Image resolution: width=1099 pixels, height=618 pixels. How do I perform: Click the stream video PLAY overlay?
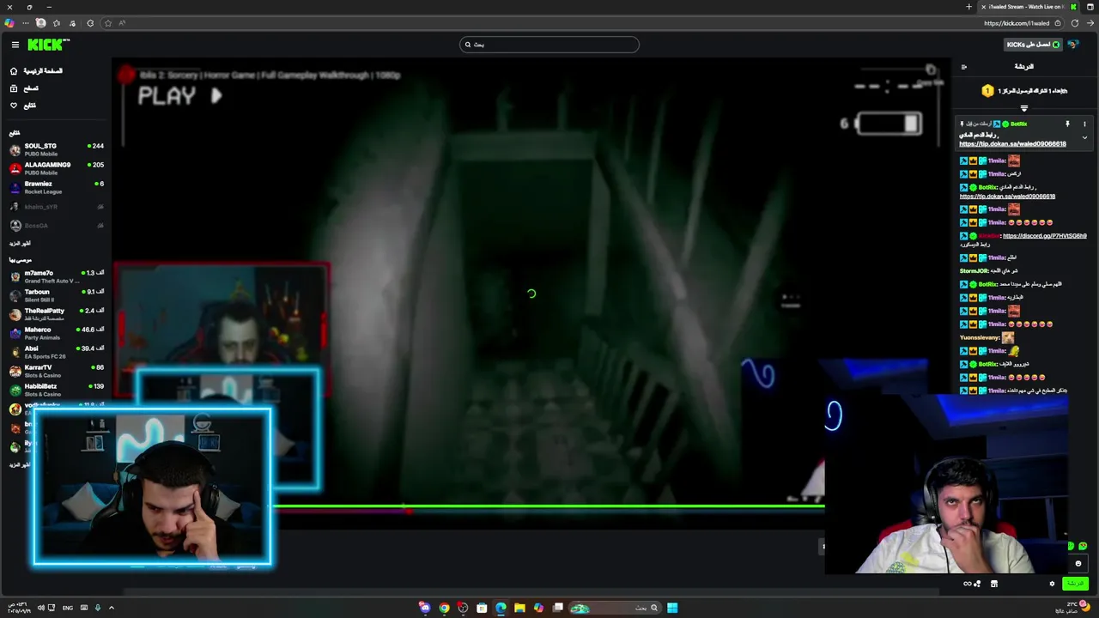pos(179,96)
